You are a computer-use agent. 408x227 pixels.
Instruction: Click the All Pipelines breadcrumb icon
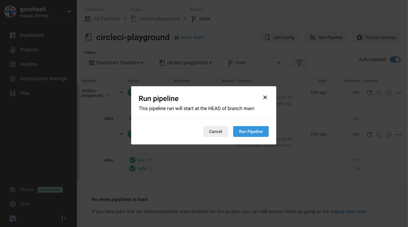(88, 19)
